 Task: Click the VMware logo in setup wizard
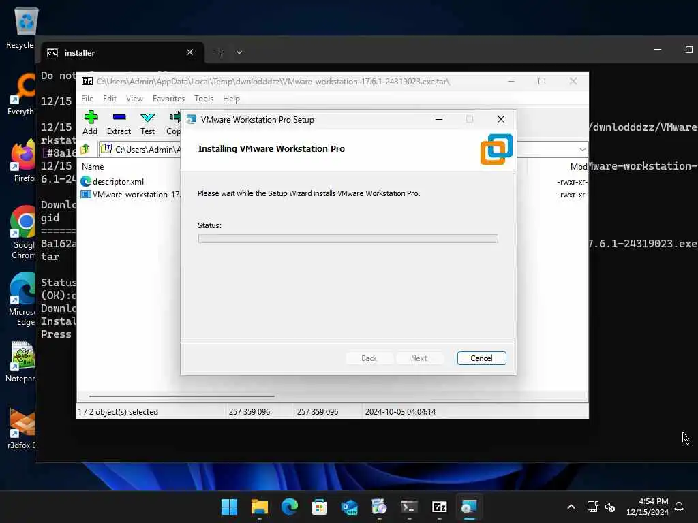[x=496, y=149]
